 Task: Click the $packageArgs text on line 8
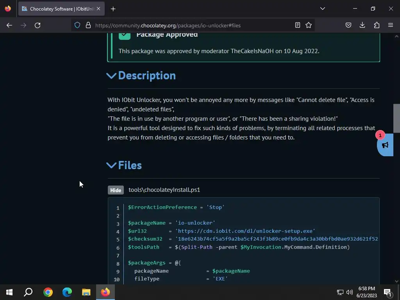point(147,263)
